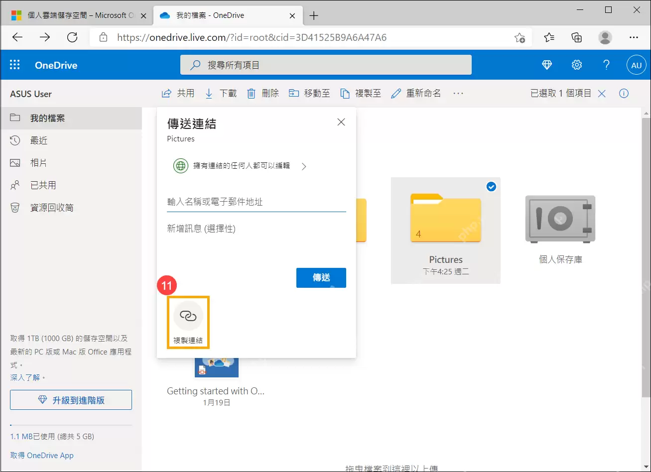Click the 搜尋所有項目 search box

326,65
